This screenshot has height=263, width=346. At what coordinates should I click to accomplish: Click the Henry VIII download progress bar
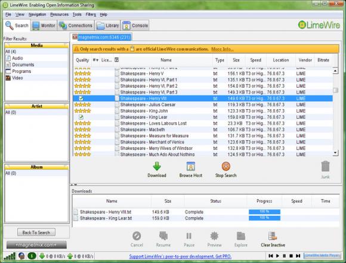pos(264,212)
